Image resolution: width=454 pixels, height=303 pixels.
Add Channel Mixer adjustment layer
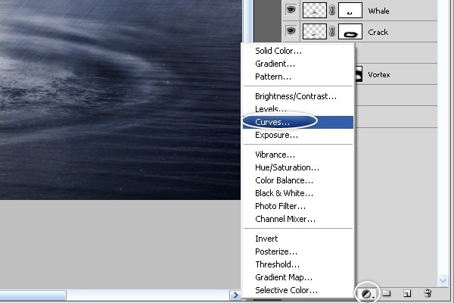click(298, 219)
